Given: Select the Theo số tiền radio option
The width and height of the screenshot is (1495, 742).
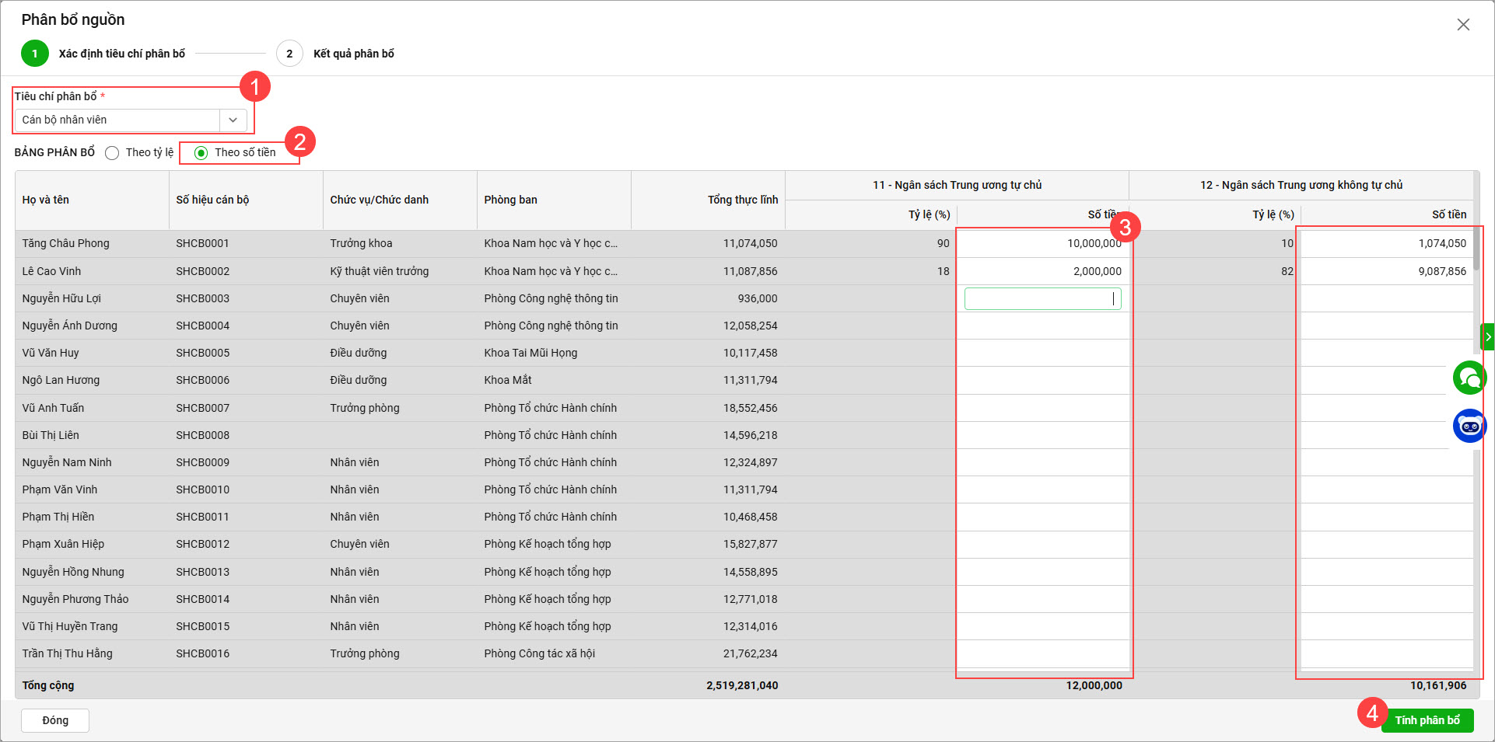Looking at the screenshot, I should click(x=201, y=153).
